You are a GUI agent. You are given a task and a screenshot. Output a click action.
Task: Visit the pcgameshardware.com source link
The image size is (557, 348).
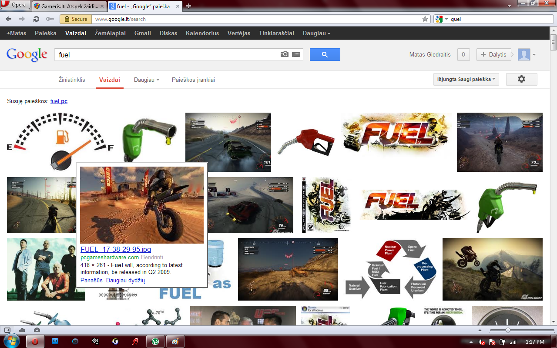click(110, 257)
